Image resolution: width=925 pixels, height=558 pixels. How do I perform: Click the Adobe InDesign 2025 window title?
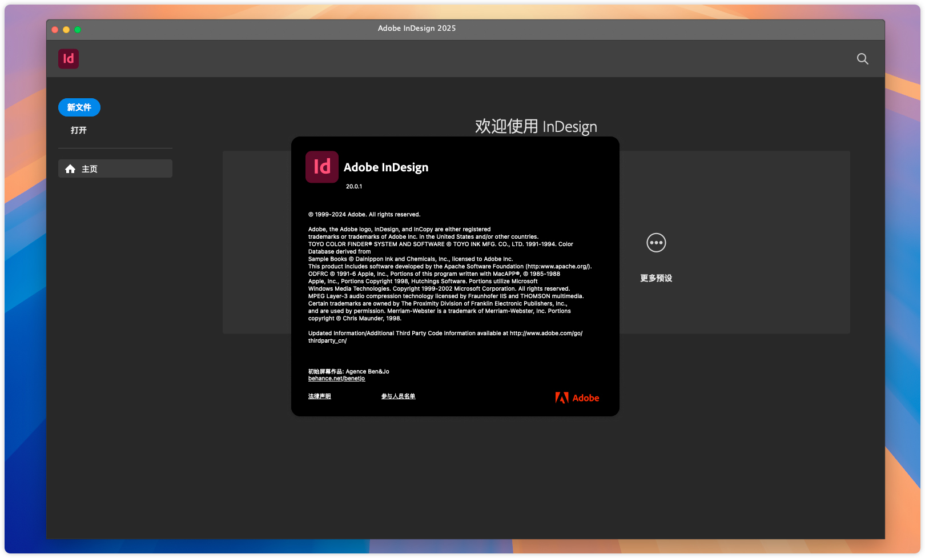click(x=417, y=28)
